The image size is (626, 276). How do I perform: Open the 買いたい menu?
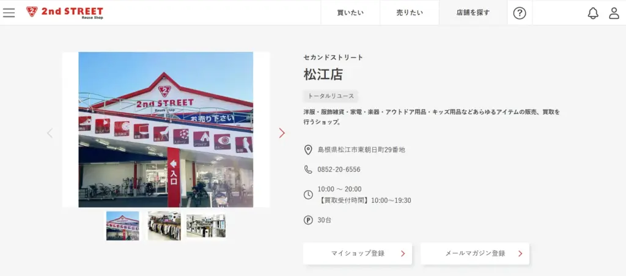pos(350,13)
